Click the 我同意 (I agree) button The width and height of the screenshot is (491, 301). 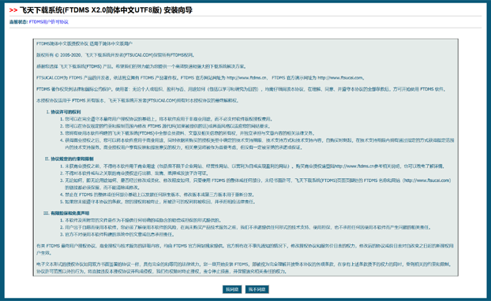point(232,289)
